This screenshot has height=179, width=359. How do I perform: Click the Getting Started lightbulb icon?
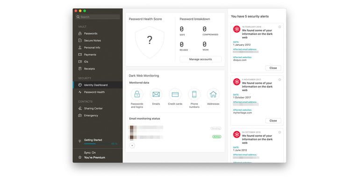79,141
